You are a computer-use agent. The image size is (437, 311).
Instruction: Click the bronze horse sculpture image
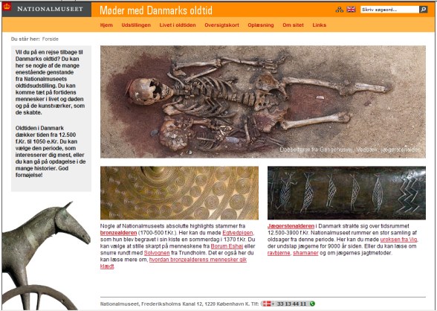[x=46, y=255]
